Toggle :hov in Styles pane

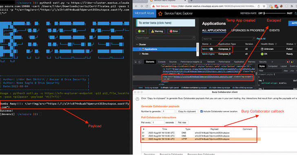point(286,71)
